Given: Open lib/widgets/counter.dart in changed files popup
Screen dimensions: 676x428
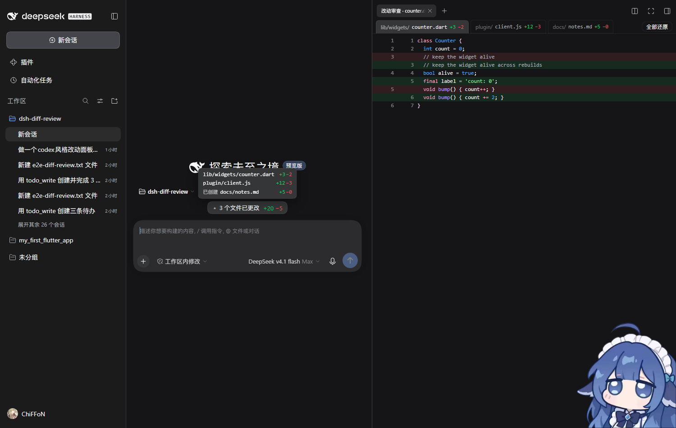Looking at the screenshot, I should point(247,174).
